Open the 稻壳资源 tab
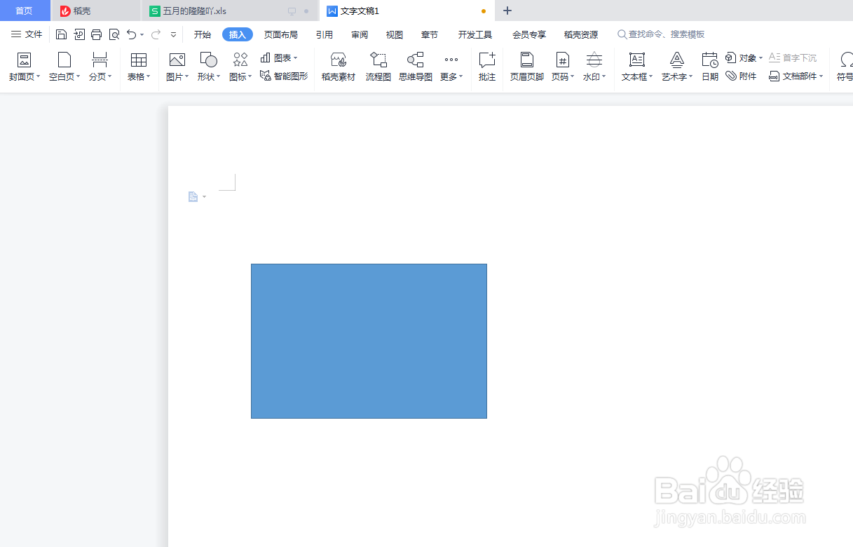The height and width of the screenshot is (547, 853). pyautogui.click(x=581, y=34)
